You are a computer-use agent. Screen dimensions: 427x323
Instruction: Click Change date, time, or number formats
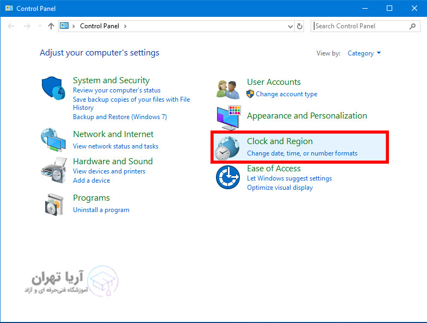(302, 153)
